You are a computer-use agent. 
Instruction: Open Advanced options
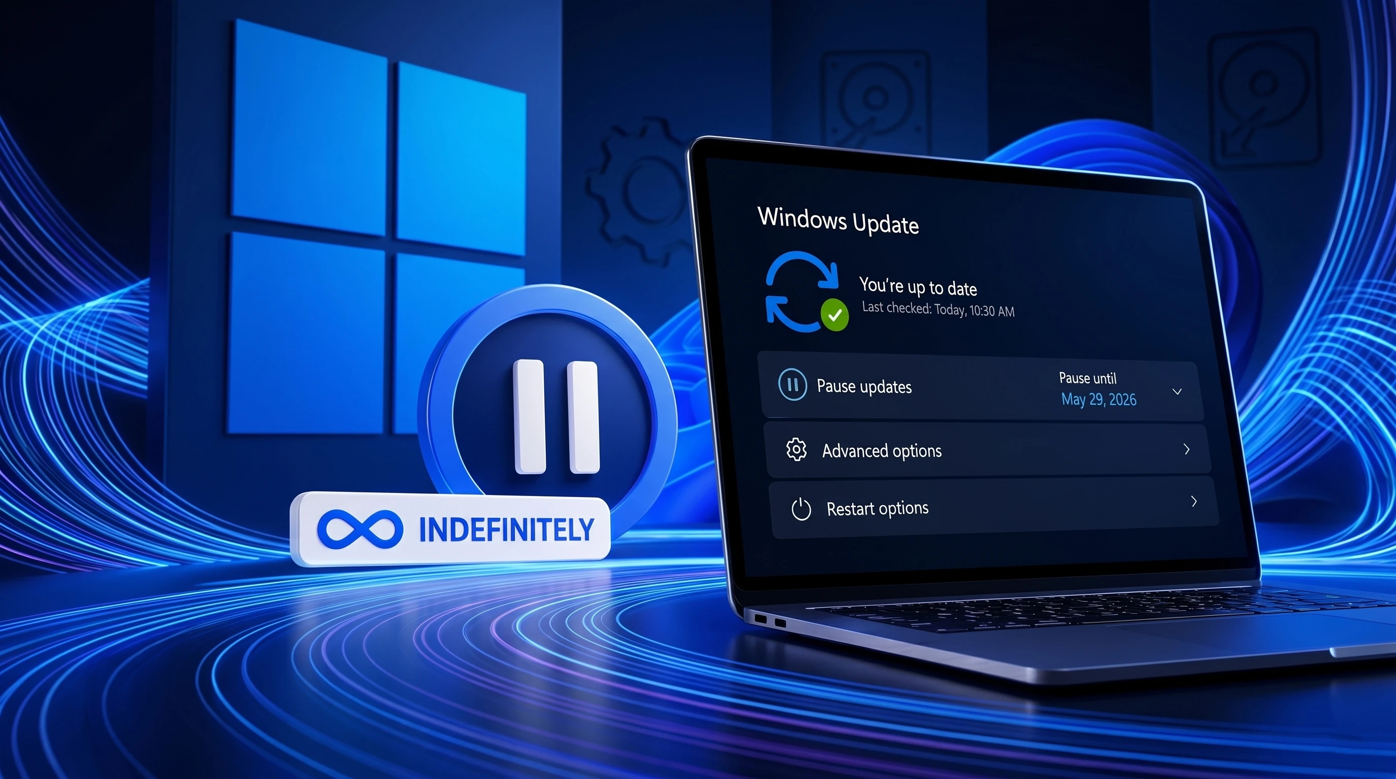[x=881, y=450]
